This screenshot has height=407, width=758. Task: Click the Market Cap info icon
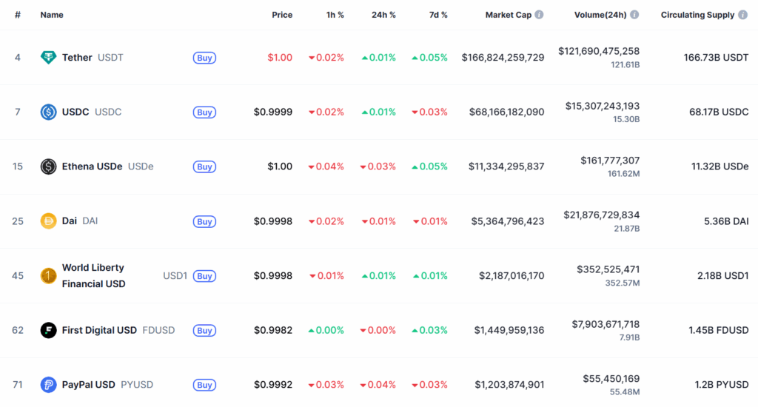pos(539,15)
